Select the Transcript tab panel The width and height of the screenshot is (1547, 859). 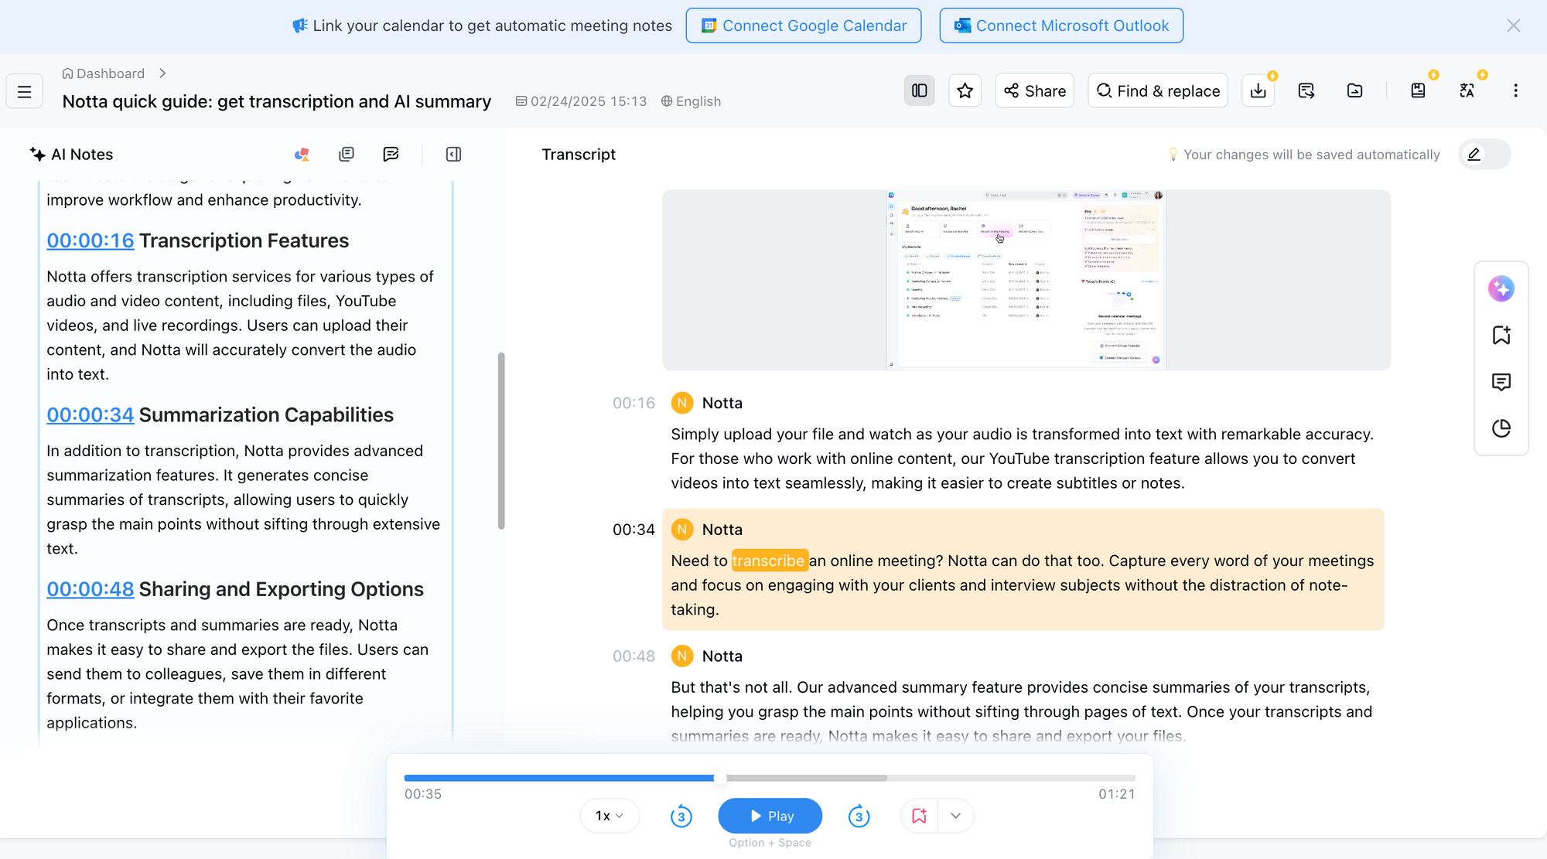tap(579, 153)
